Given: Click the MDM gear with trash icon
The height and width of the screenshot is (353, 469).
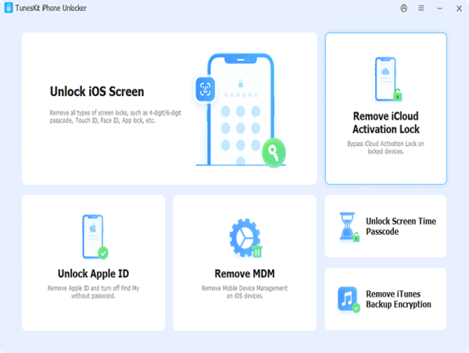Looking at the screenshot, I should point(245,238).
